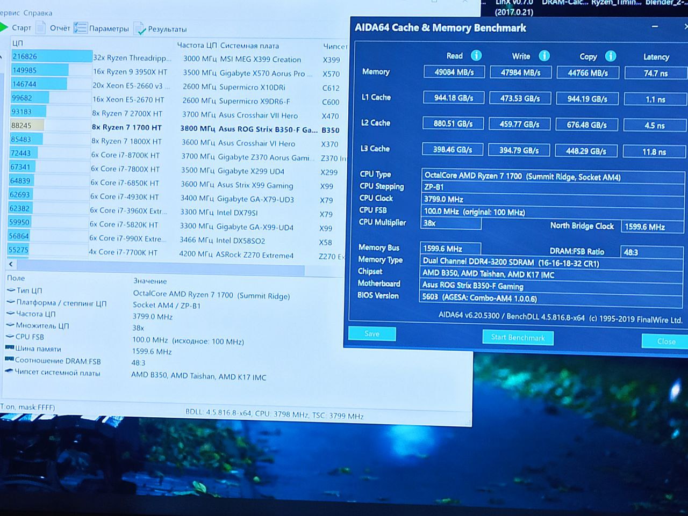Click the Save button in AIDA64 benchmark
This screenshot has height=516, width=688.
click(372, 333)
